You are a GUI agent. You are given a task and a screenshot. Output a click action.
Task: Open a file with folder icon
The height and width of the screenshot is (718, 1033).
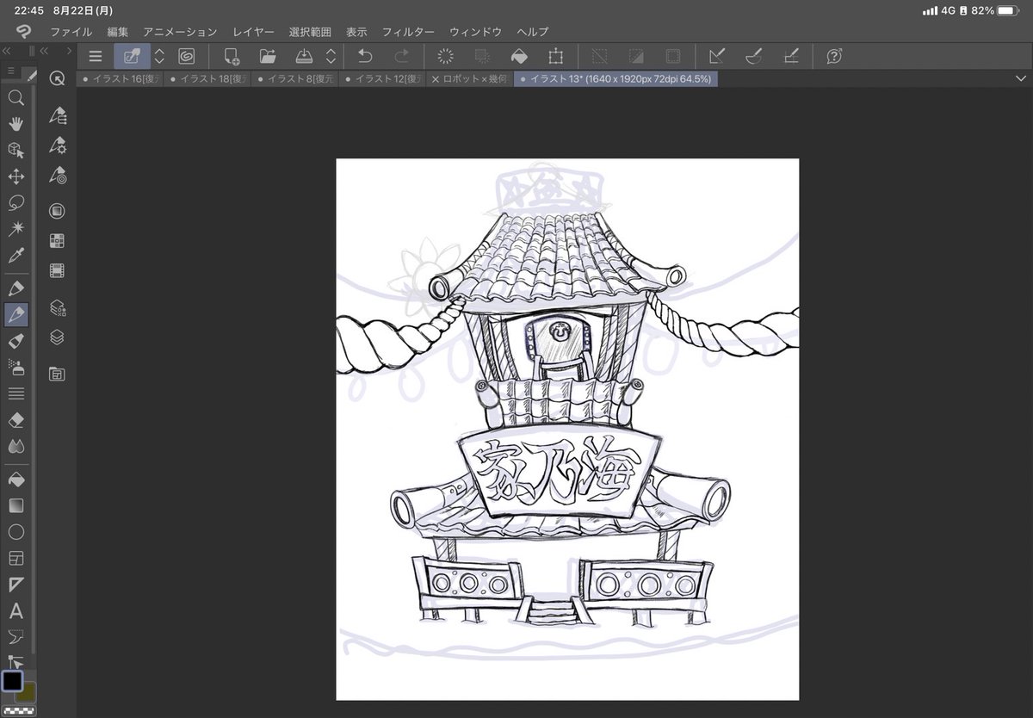(268, 56)
